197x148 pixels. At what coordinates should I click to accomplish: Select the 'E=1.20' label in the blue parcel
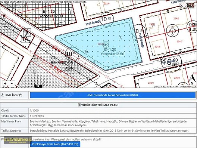click(x=110, y=49)
